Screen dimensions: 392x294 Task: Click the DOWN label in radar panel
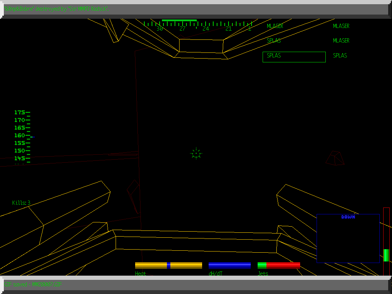[348, 217]
